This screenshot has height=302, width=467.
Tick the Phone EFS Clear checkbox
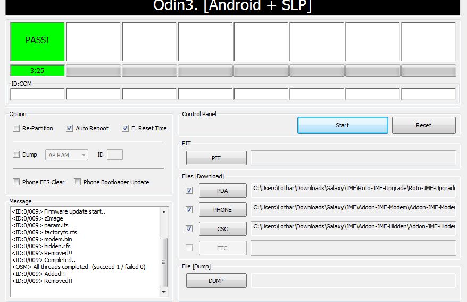click(16, 182)
